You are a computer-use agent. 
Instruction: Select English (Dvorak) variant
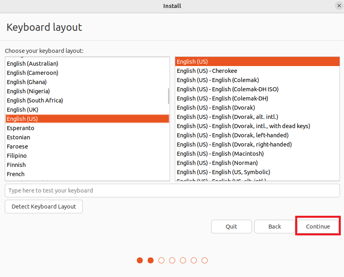[257, 108]
